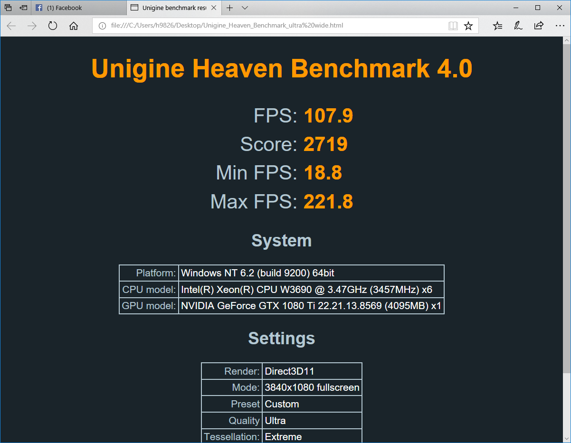Open the Home page

pyautogui.click(x=74, y=26)
